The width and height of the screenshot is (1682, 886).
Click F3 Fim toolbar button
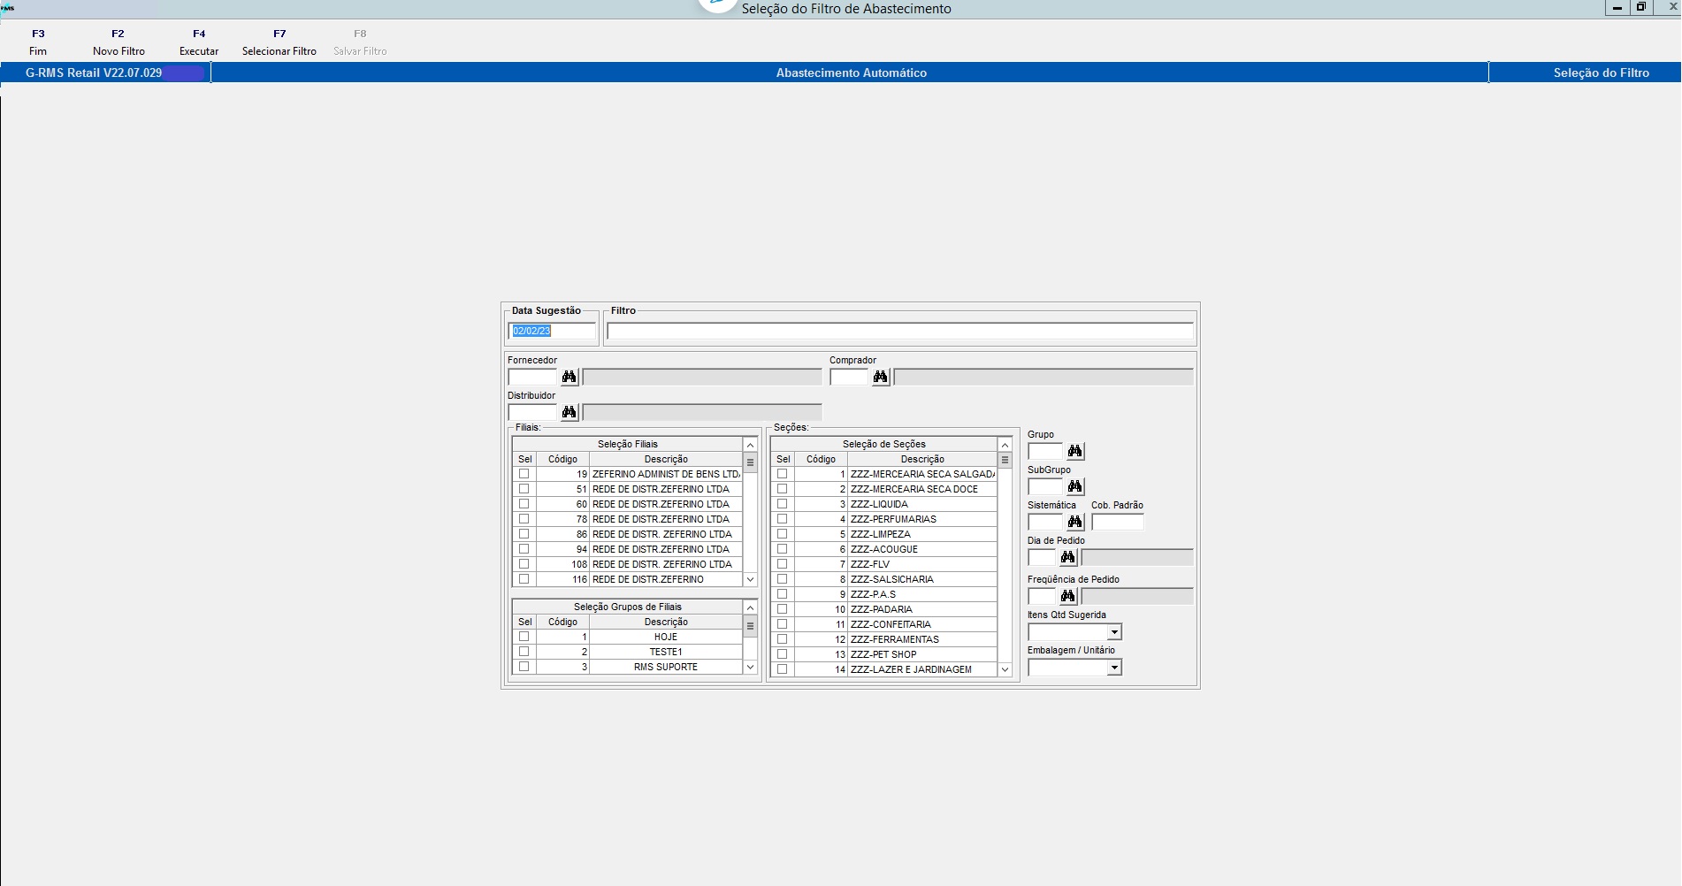click(x=38, y=42)
